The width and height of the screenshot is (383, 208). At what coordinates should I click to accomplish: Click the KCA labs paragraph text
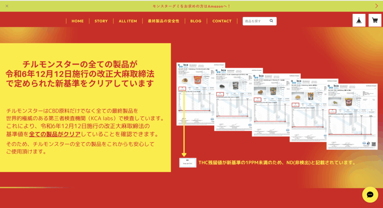[x=86, y=122]
